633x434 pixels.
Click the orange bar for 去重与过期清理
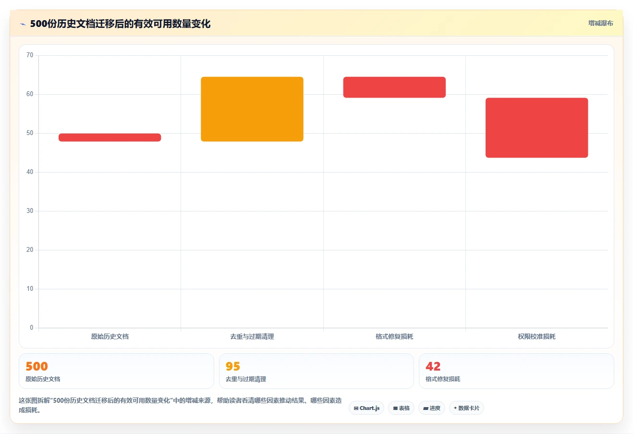click(252, 109)
